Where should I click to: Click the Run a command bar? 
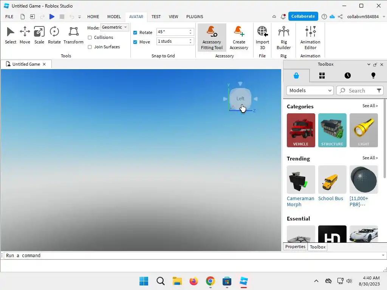[192, 256]
